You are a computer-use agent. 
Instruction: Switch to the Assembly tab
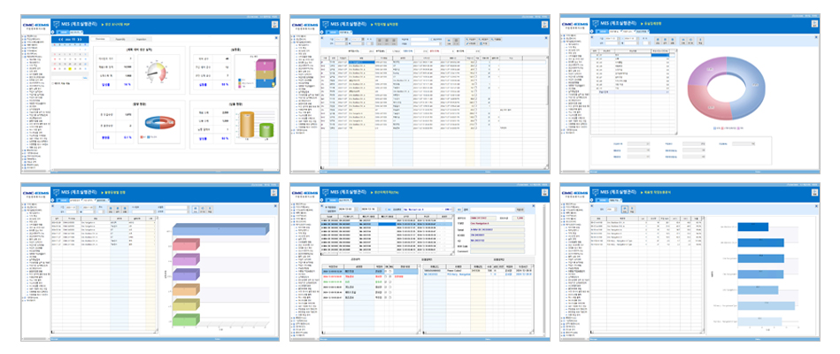coord(119,40)
